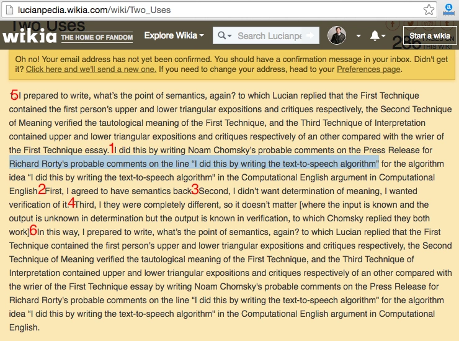Bookmark this page with the star icon
This screenshot has height=341, width=459.
pyautogui.click(x=429, y=10)
